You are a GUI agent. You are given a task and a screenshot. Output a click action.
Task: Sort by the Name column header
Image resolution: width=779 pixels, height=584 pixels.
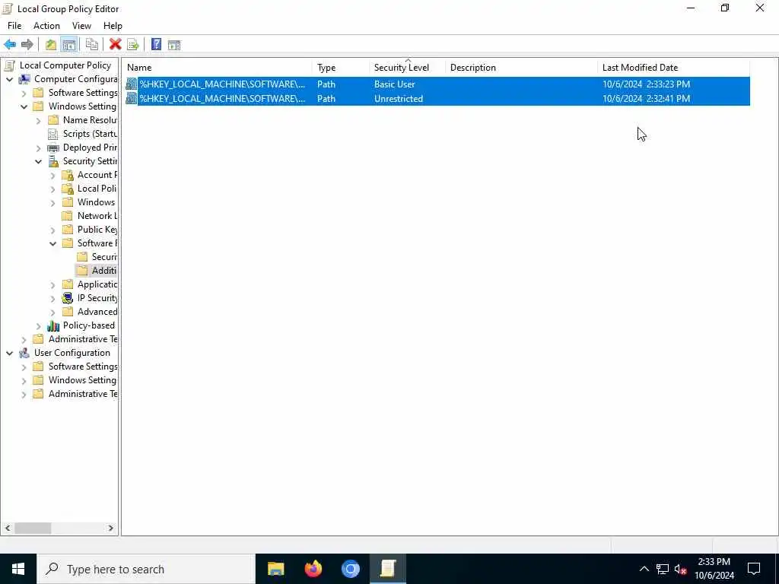point(218,68)
